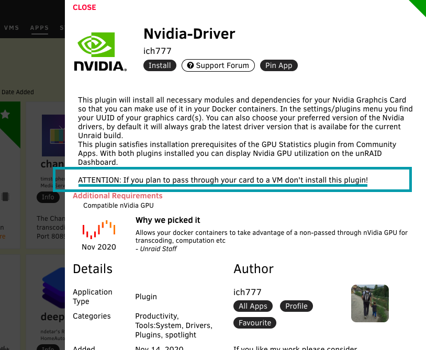The width and height of the screenshot is (426, 350).
Task: Click the question mark icon in Support Forum
Action: (x=190, y=65)
